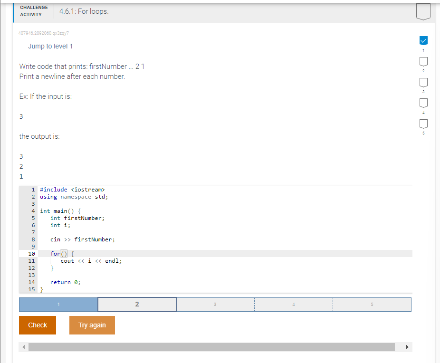
Task: Click the right scrollbar arrow
Action: [x=407, y=347]
